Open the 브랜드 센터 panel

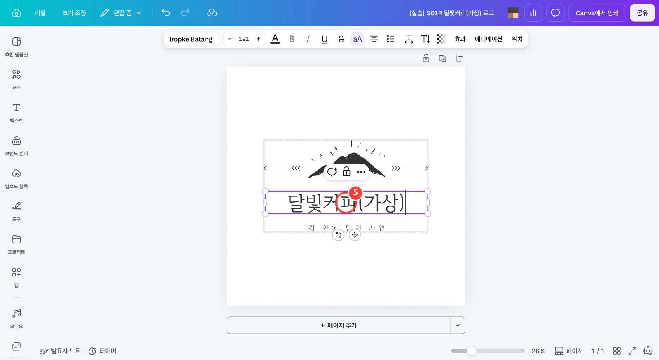click(x=16, y=146)
